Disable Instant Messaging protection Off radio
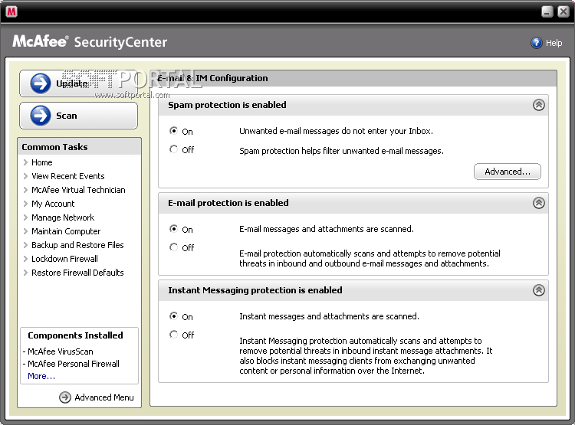This screenshot has width=575, height=425. pyautogui.click(x=173, y=335)
